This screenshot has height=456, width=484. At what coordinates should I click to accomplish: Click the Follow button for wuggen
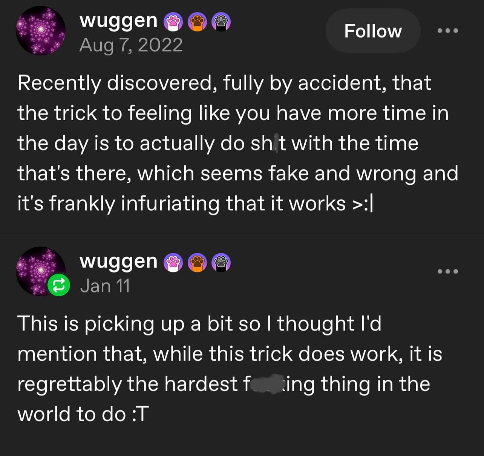pos(373,31)
